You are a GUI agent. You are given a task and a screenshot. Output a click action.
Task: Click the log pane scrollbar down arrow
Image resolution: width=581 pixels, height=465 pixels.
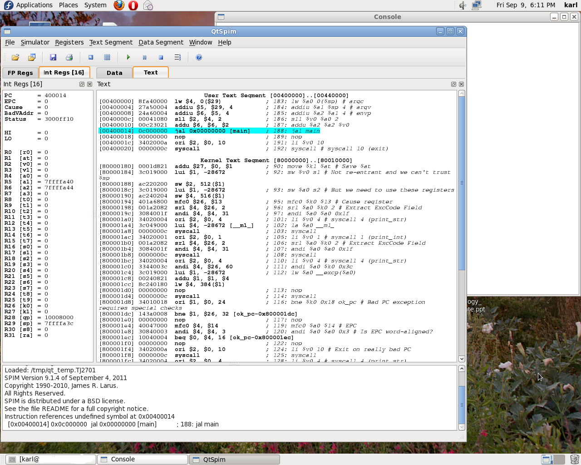tap(462, 427)
